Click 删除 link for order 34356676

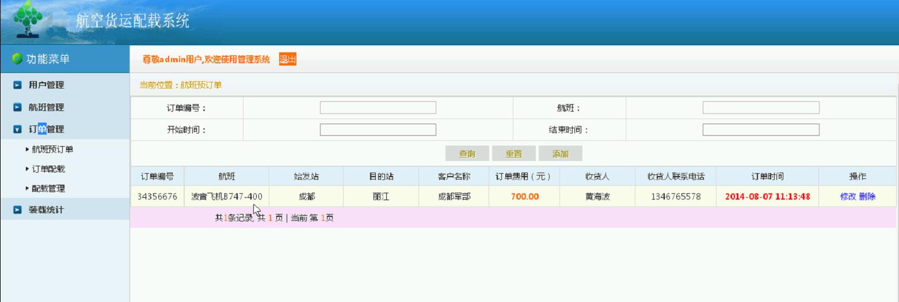tap(867, 197)
